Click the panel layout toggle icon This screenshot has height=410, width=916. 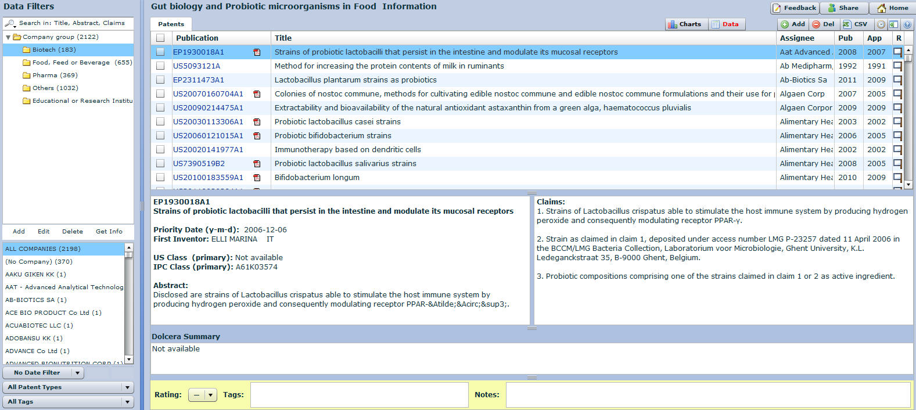pyautogui.click(x=893, y=24)
